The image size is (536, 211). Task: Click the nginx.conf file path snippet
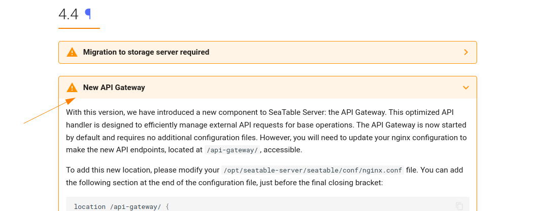coord(313,170)
